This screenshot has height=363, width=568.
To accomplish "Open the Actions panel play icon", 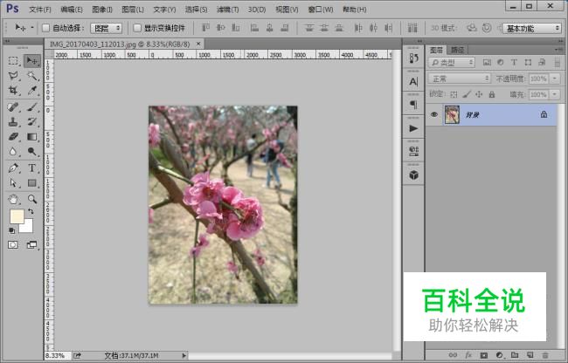I will (413, 128).
